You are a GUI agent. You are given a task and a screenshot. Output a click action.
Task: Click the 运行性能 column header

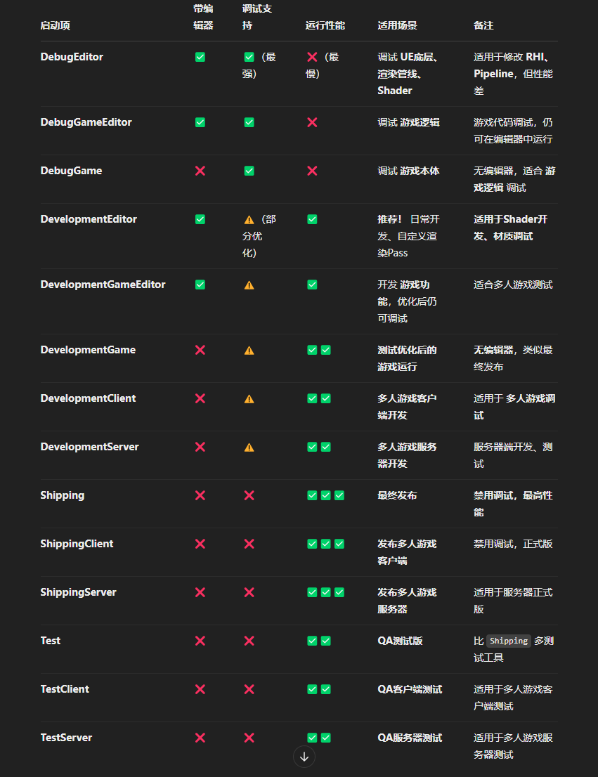click(325, 25)
